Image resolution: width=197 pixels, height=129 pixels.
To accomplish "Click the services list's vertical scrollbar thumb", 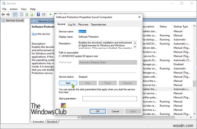I will (x=194, y=84).
